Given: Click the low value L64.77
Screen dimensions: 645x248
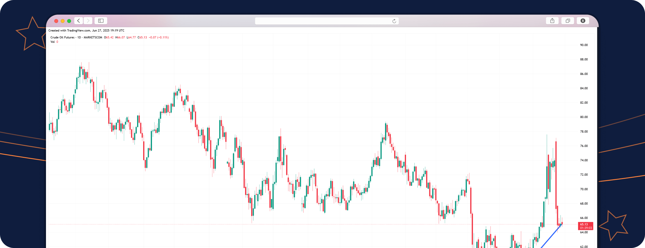Looking at the screenshot, I should tap(131, 37).
